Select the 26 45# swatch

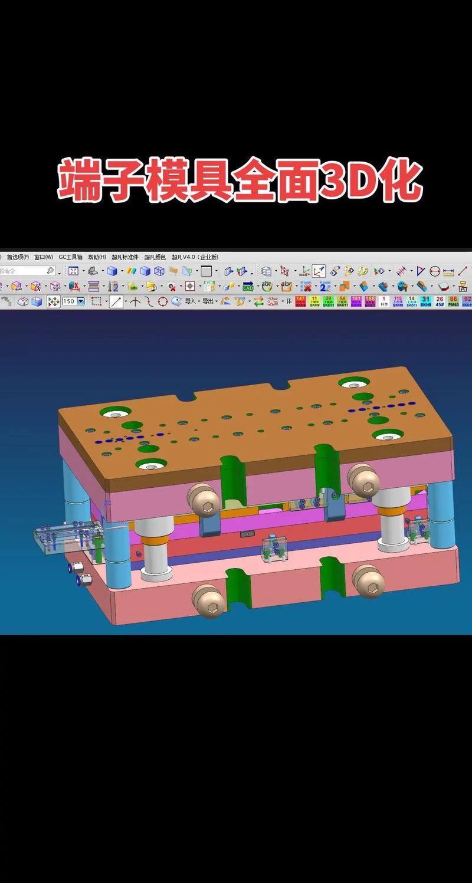click(440, 301)
